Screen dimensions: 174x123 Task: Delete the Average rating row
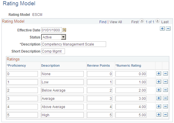pos(165,98)
